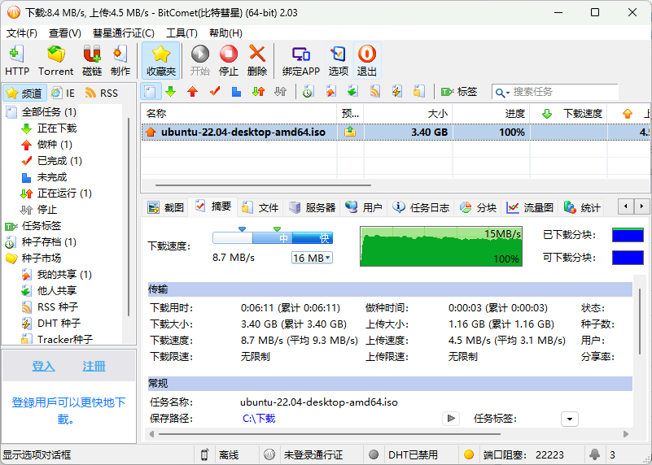652x465 pixels.
Task: Click the preview icon in ubuntu row
Action: tap(350, 133)
